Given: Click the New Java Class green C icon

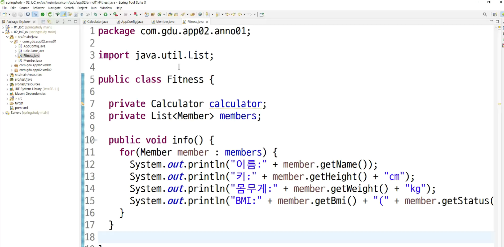Looking at the screenshot, I should [x=159, y=14].
